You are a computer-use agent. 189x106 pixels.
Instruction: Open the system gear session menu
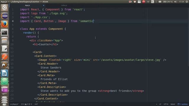click(187, 2)
